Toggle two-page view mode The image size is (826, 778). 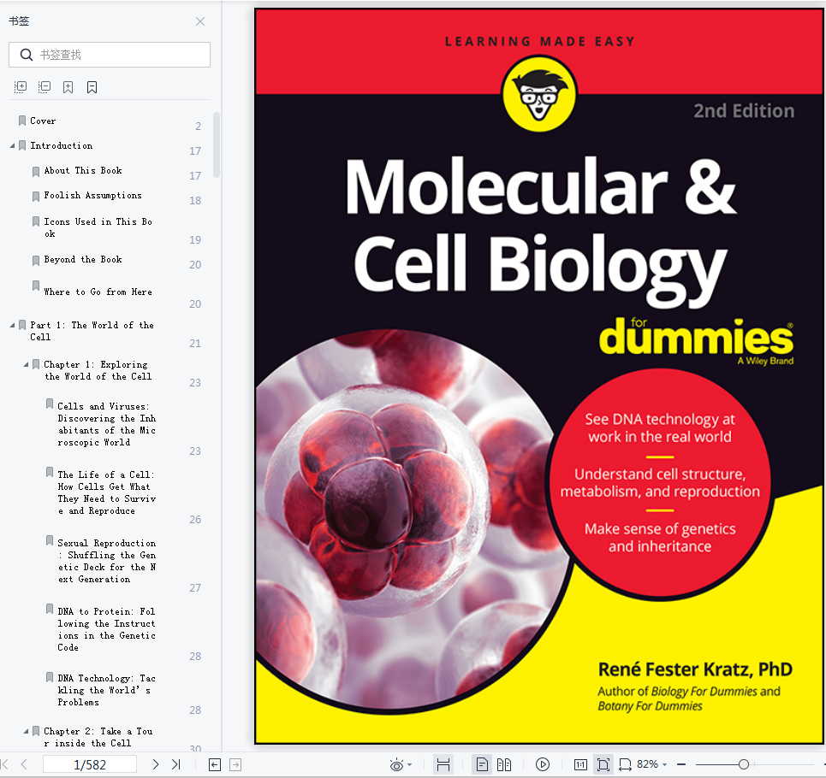pos(504,764)
